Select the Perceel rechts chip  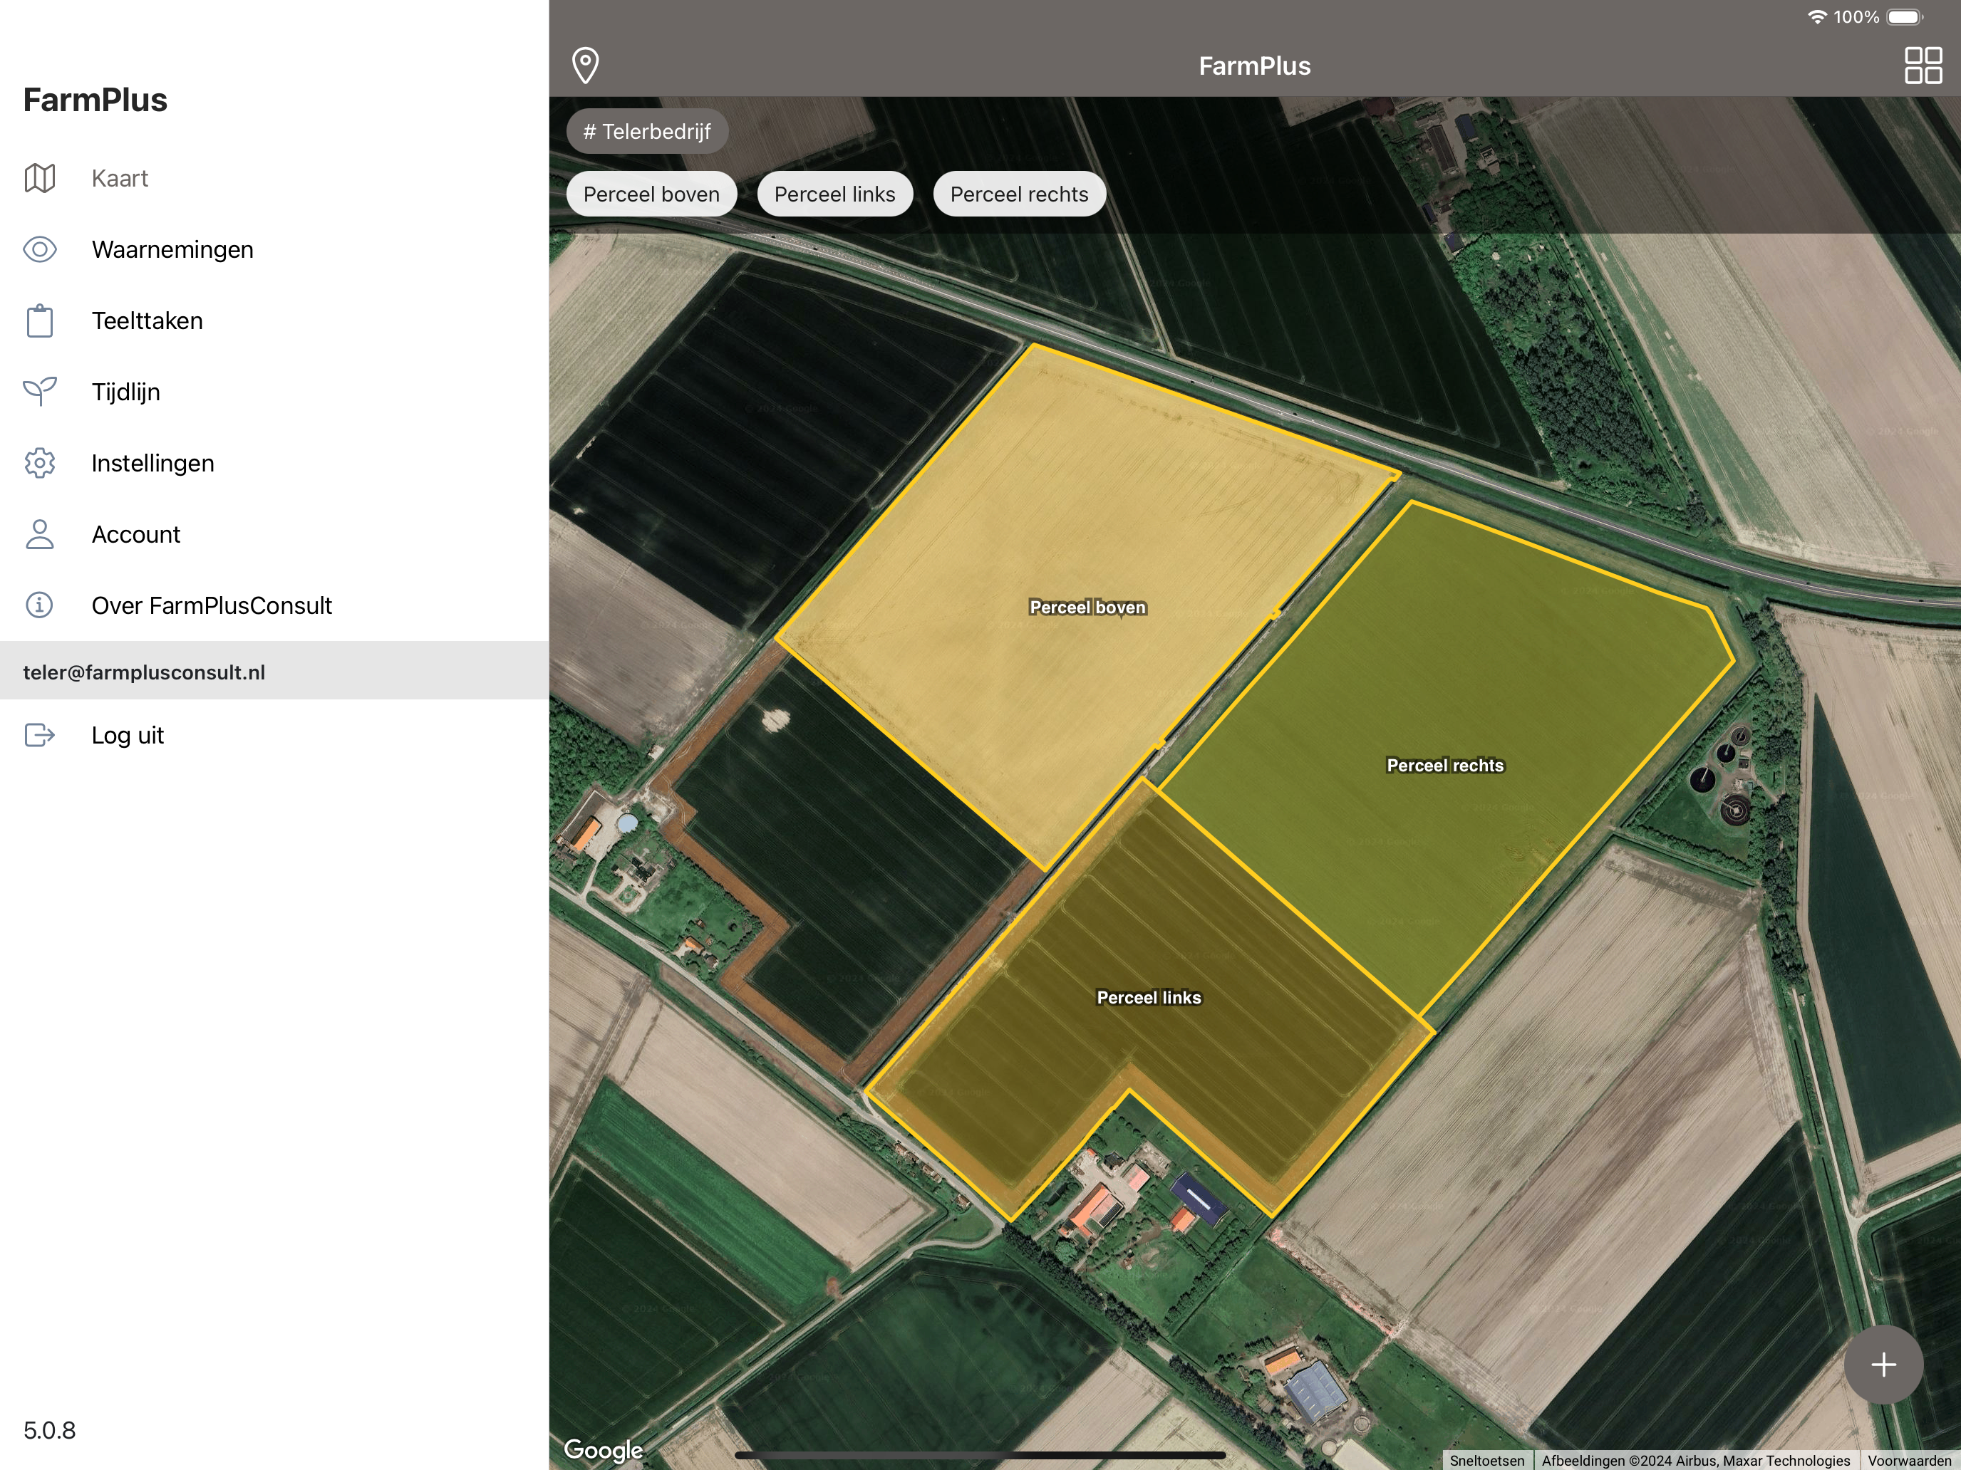(x=1020, y=194)
